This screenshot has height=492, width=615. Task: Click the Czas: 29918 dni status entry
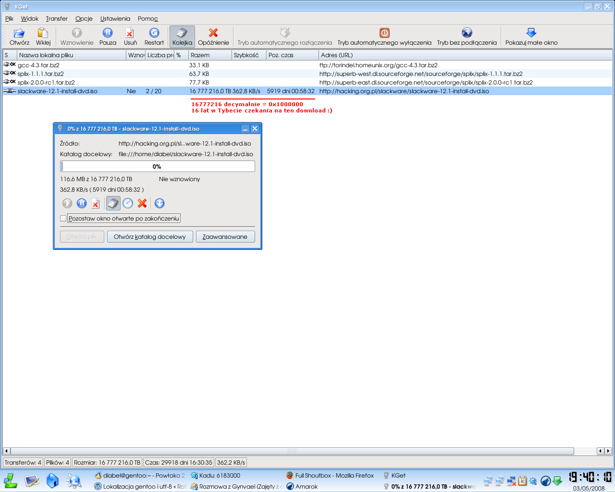click(x=179, y=462)
